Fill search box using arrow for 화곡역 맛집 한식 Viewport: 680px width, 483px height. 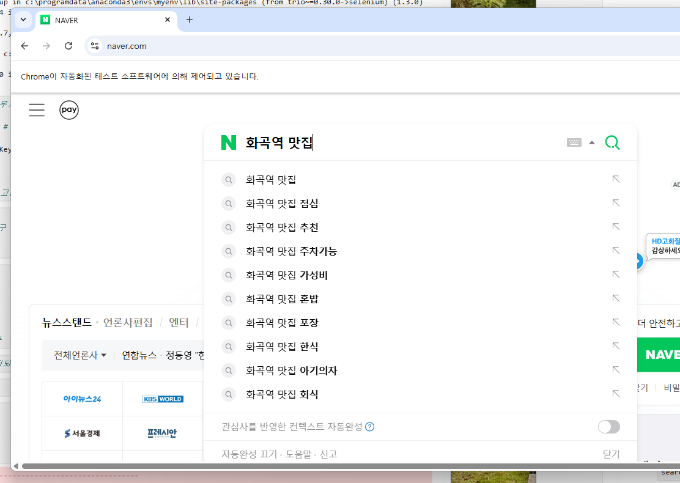click(x=616, y=346)
